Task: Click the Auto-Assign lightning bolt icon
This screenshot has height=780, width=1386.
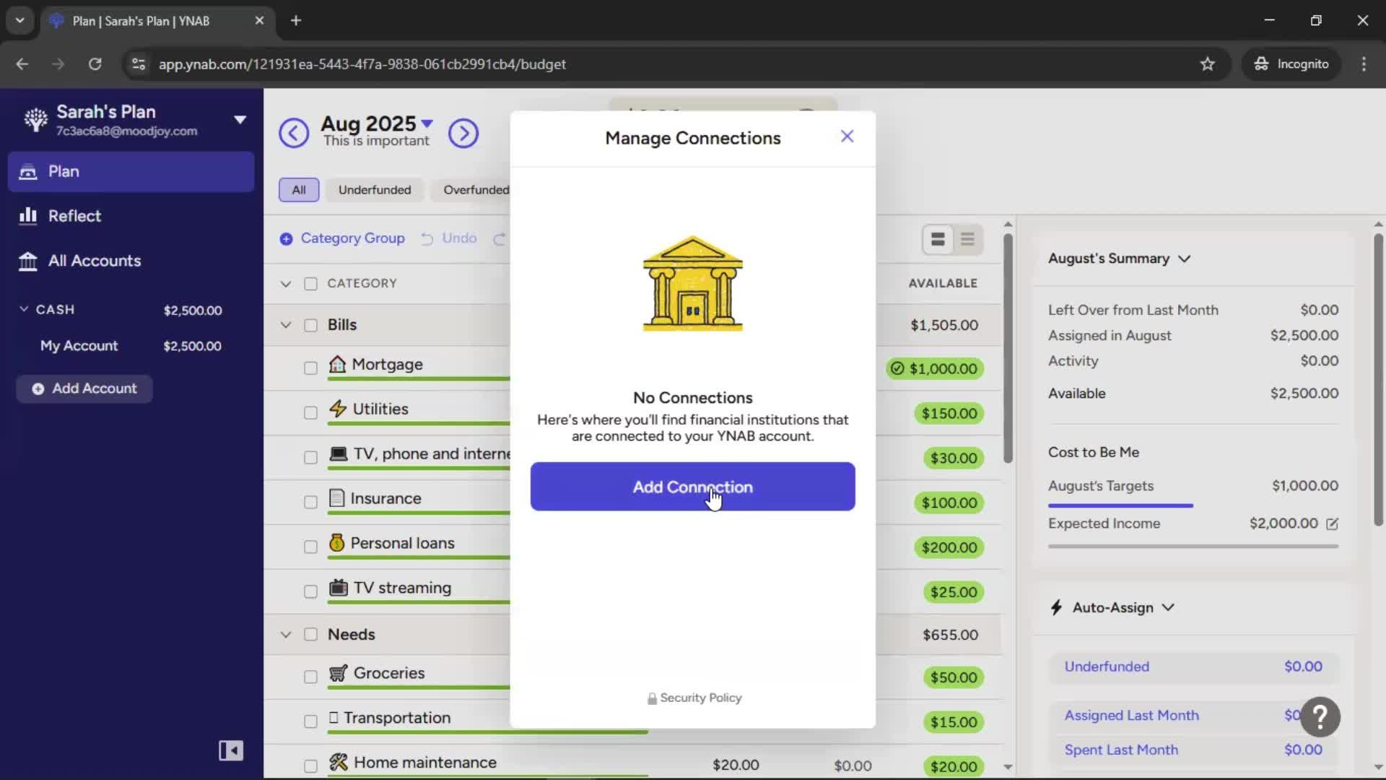Action: click(x=1056, y=607)
